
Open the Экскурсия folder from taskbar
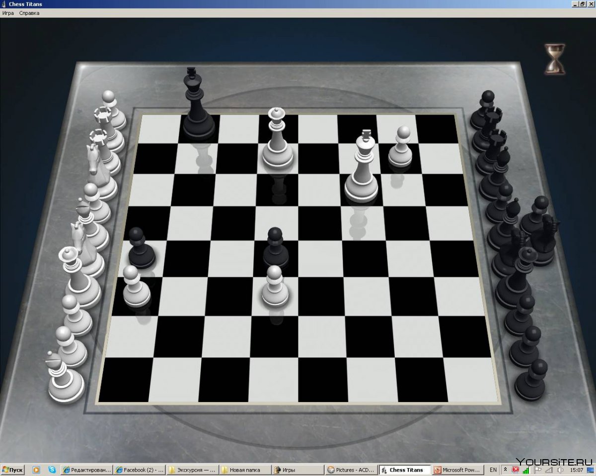coord(193,470)
